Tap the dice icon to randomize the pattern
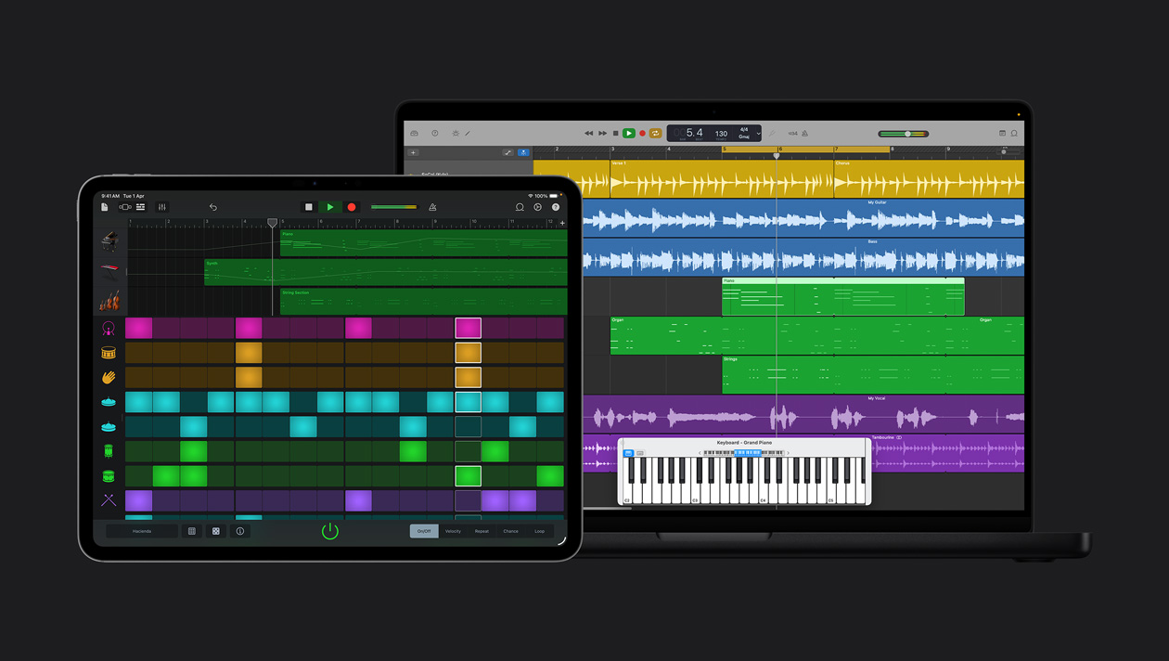 pyautogui.click(x=216, y=530)
